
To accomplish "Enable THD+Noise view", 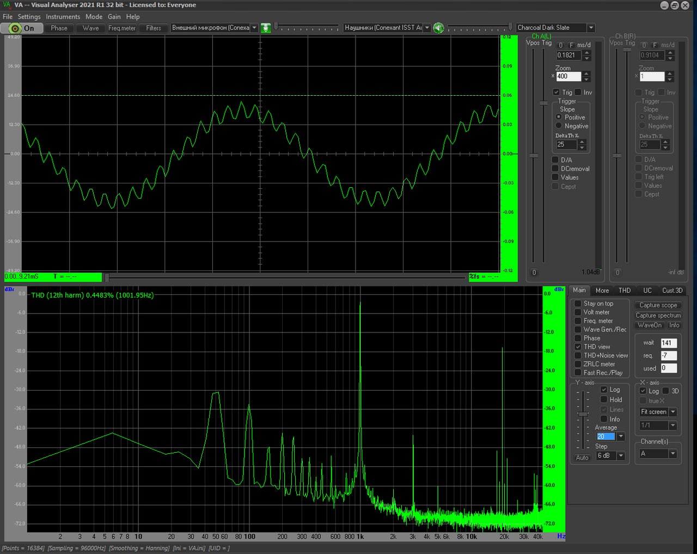I will point(578,355).
